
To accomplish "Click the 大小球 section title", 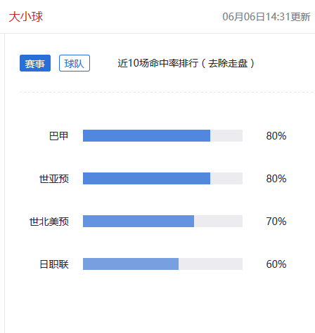I will (26, 17).
